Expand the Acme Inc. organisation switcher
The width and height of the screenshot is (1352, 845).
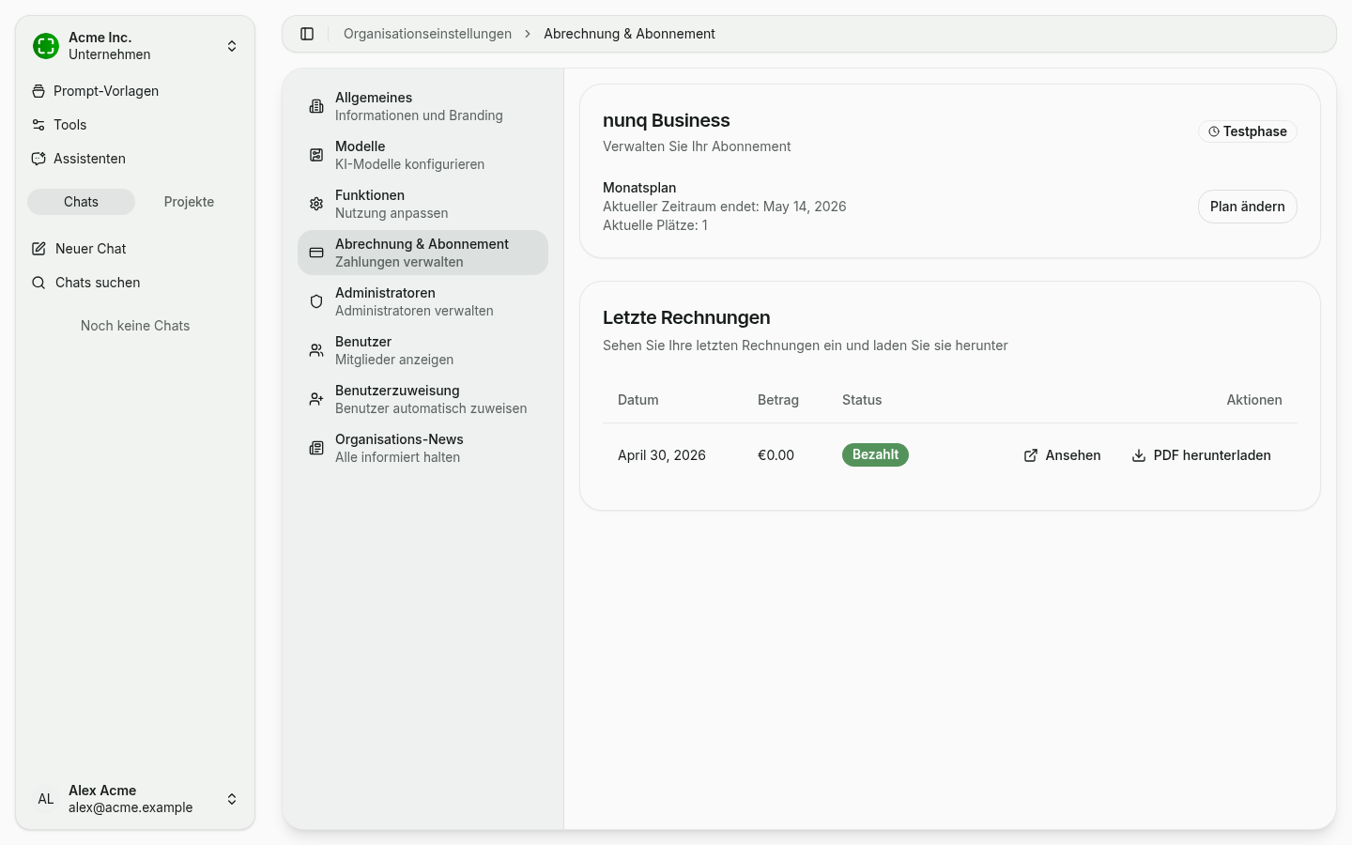pyautogui.click(x=232, y=46)
